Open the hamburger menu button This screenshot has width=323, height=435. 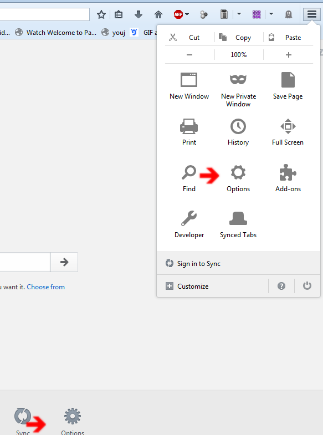click(x=311, y=14)
